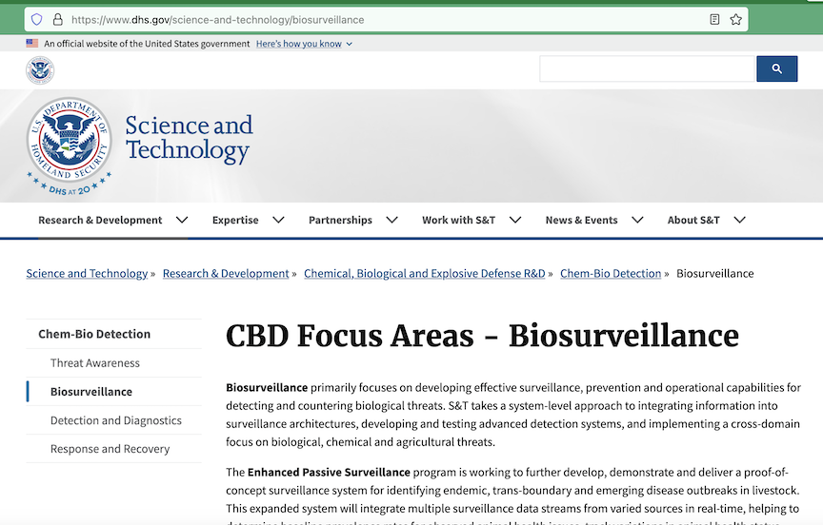Expand the "Here's how you know" disclosure

pyautogui.click(x=304, y=44)
